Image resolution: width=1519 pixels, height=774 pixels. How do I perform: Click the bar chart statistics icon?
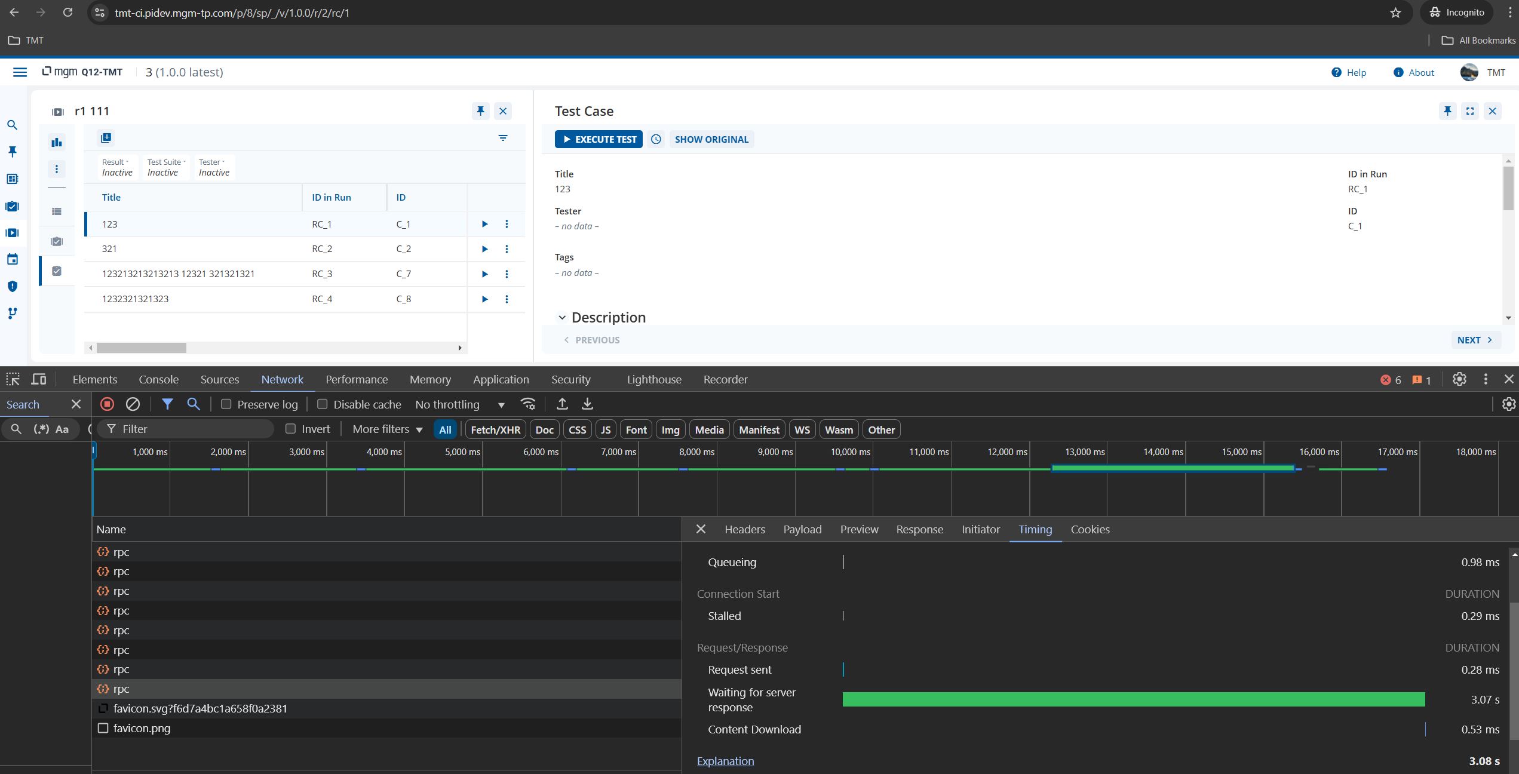click(x=57, y=142)
